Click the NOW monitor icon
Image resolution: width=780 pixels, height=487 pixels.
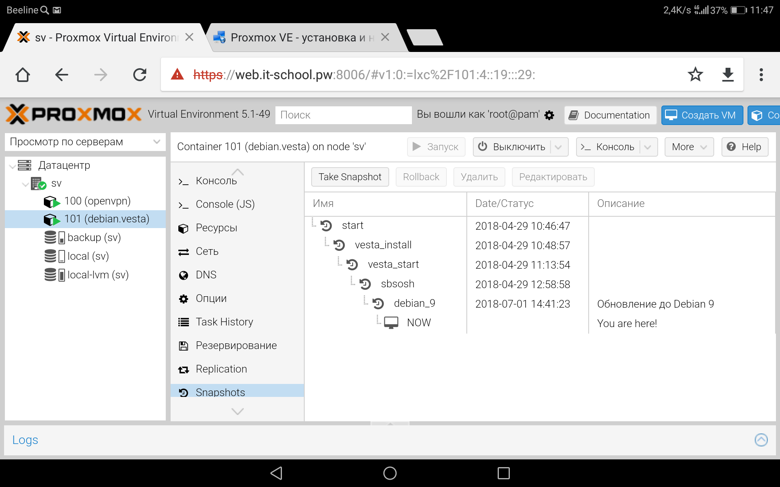click(x=391, y=323)
